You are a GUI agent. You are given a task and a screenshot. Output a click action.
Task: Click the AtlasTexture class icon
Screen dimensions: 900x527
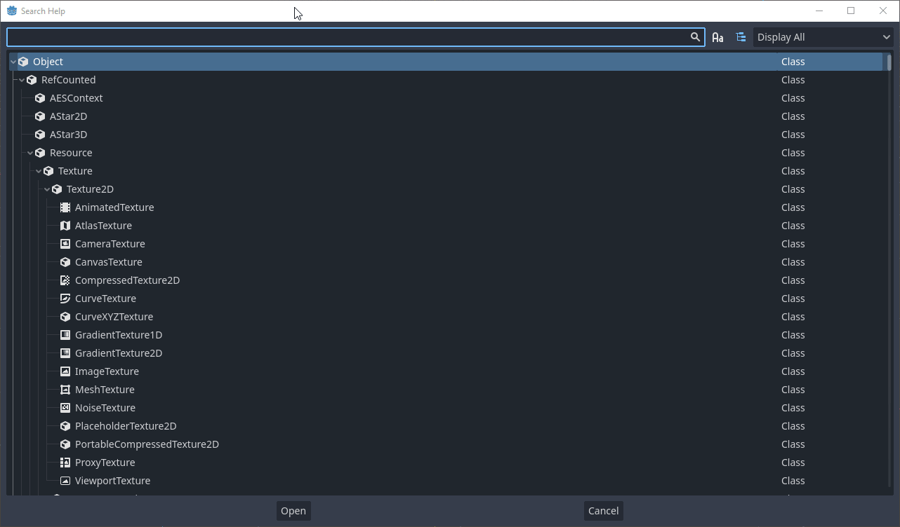click(65, 226)
